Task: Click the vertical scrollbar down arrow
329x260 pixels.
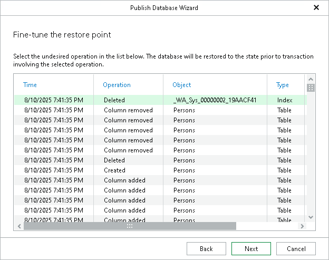Action: 311,217
